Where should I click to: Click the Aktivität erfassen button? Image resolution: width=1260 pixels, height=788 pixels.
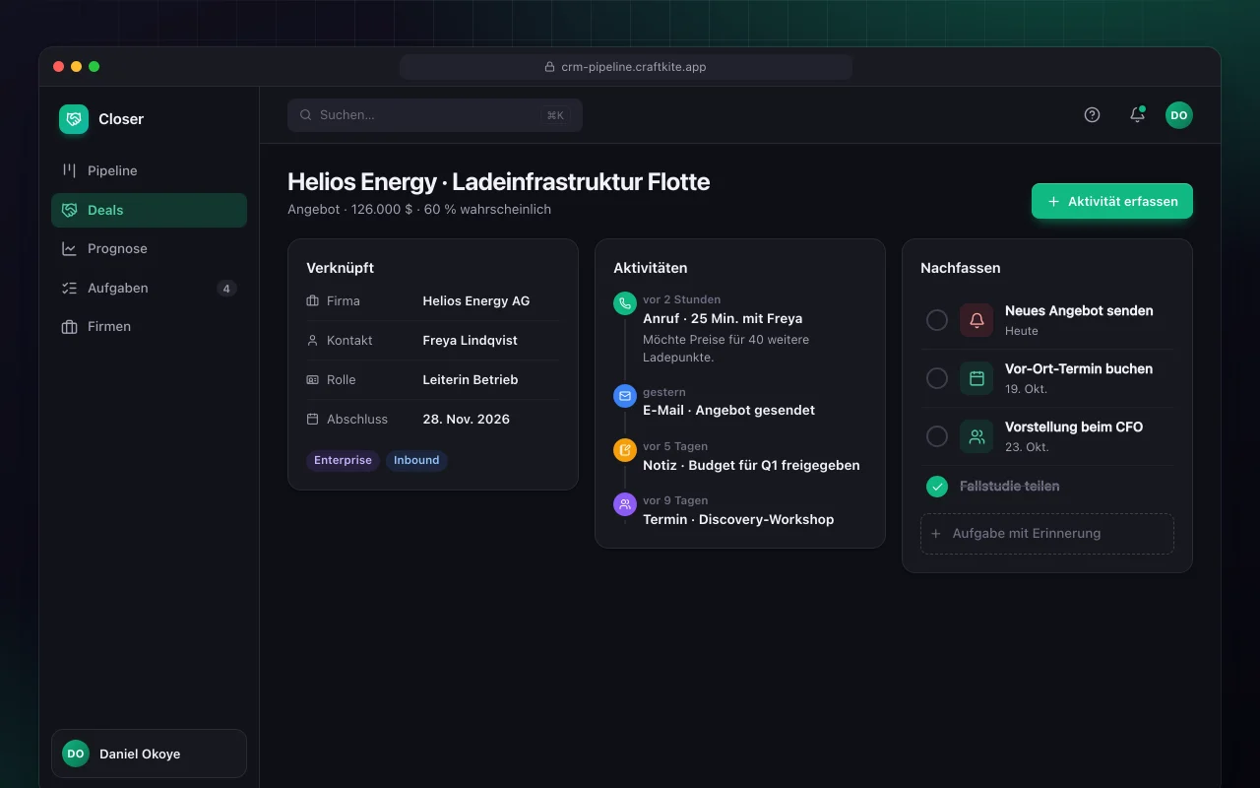(1112, 201)
